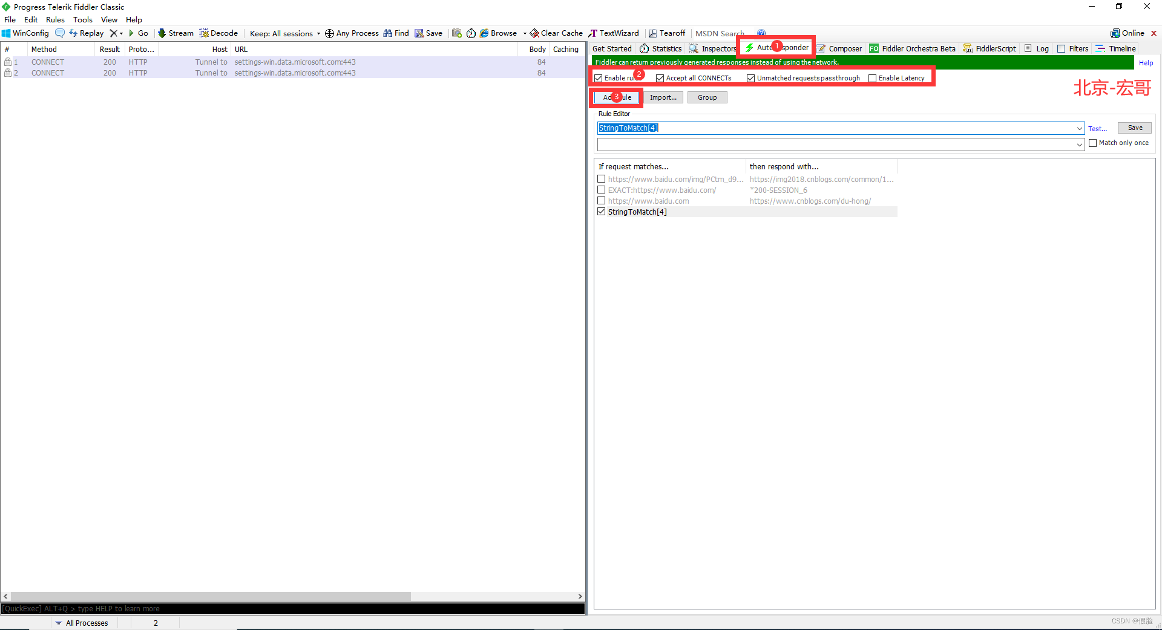Click the MSDN Search field

[x=723, y=33]
